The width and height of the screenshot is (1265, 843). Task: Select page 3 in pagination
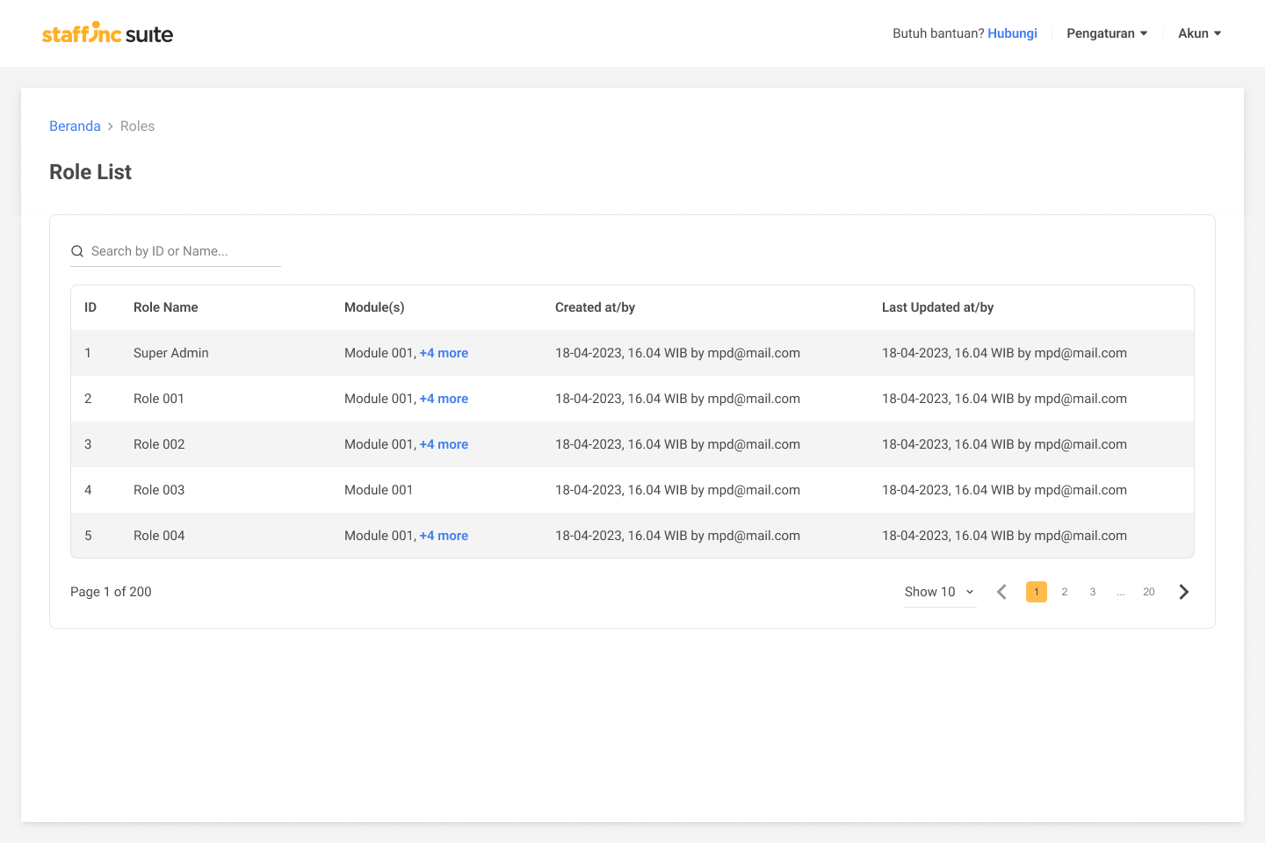tap(1093, 592)
